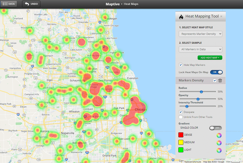Open the MEDIUM color wheel picker
Viewport: 243px width, 163px height.
click(219, 142)
